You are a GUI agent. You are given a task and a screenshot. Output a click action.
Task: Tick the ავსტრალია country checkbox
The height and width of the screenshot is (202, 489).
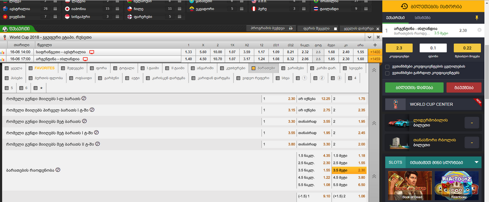click(55, 9)
